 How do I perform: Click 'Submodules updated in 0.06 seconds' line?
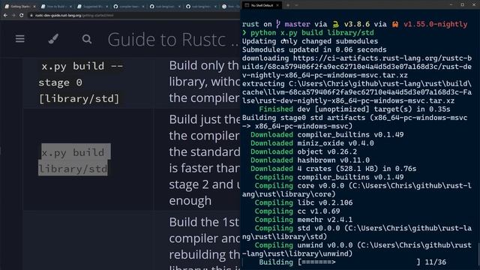click(314, 49)
